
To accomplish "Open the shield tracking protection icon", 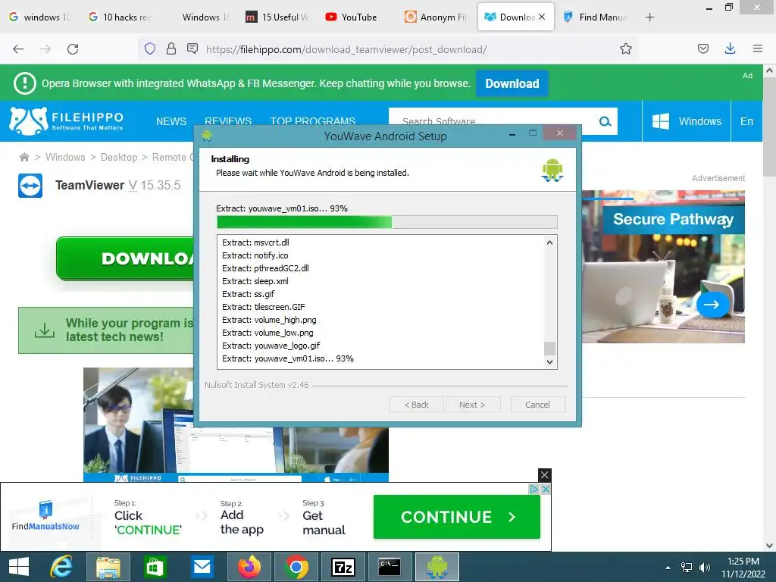I will click(150, 48).
